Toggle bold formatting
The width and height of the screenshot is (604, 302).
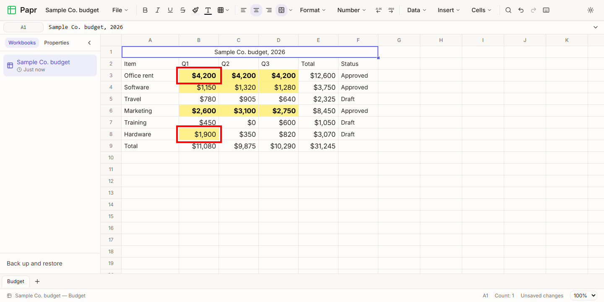(x=145, y=10)
